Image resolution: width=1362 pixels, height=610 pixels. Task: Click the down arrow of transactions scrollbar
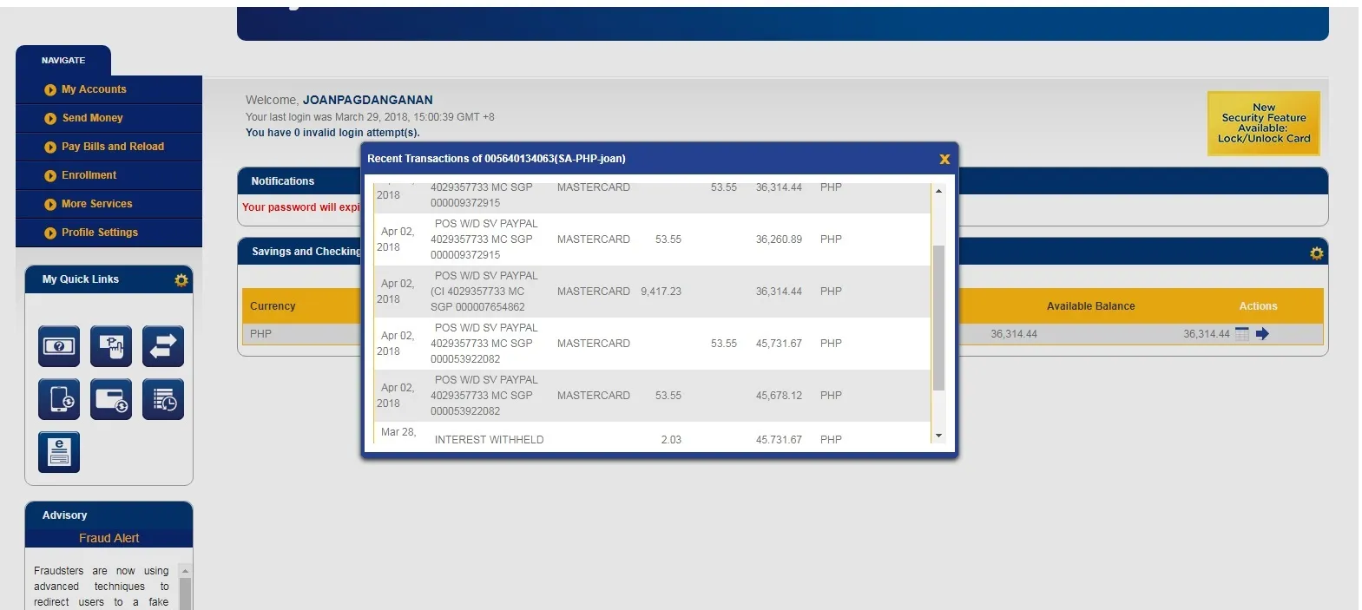(x=938, y=436)
